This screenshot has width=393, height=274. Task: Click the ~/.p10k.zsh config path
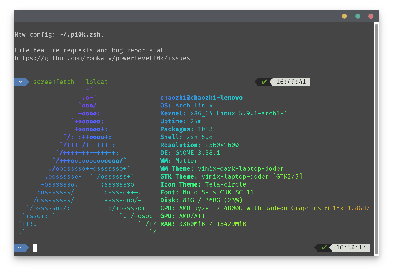pyautogui.click(x=80, y=34)
